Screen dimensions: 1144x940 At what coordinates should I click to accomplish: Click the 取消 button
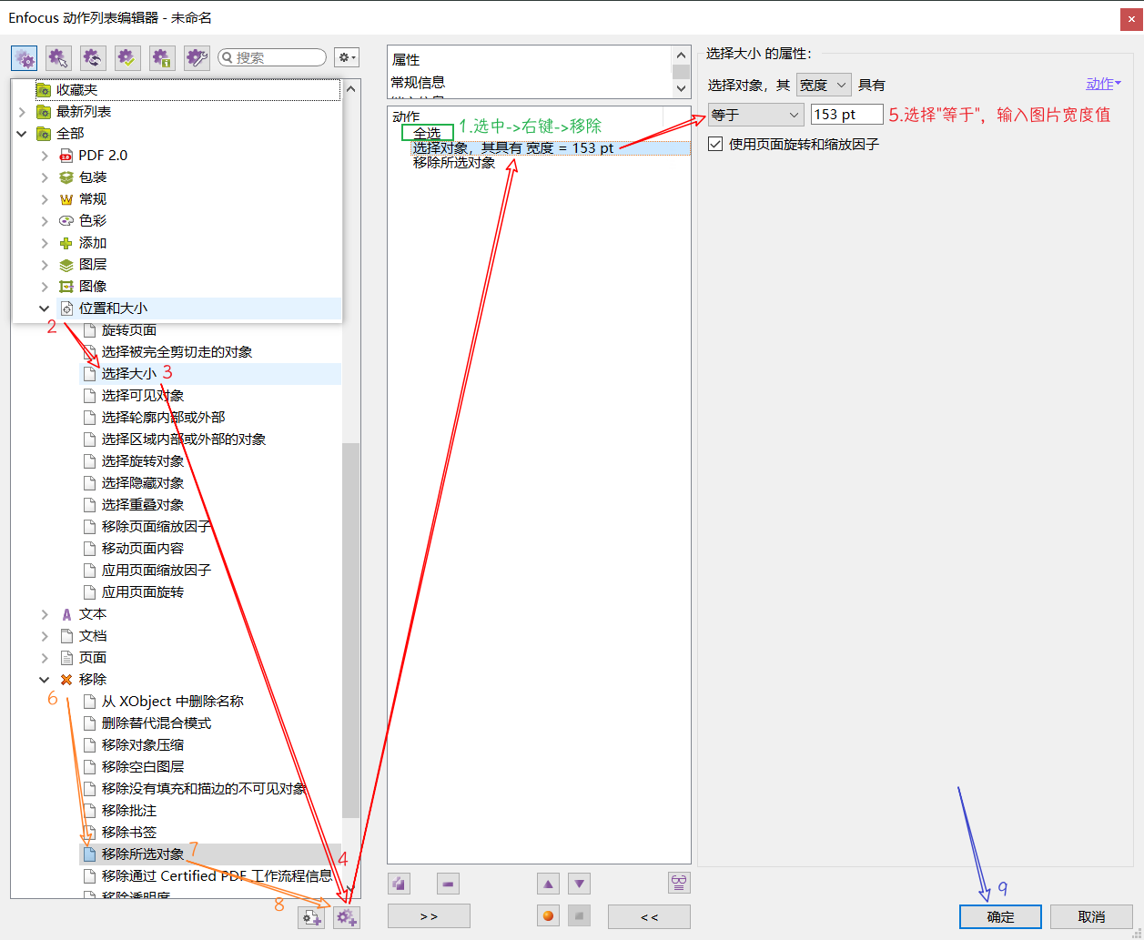tap(1091, 916)
